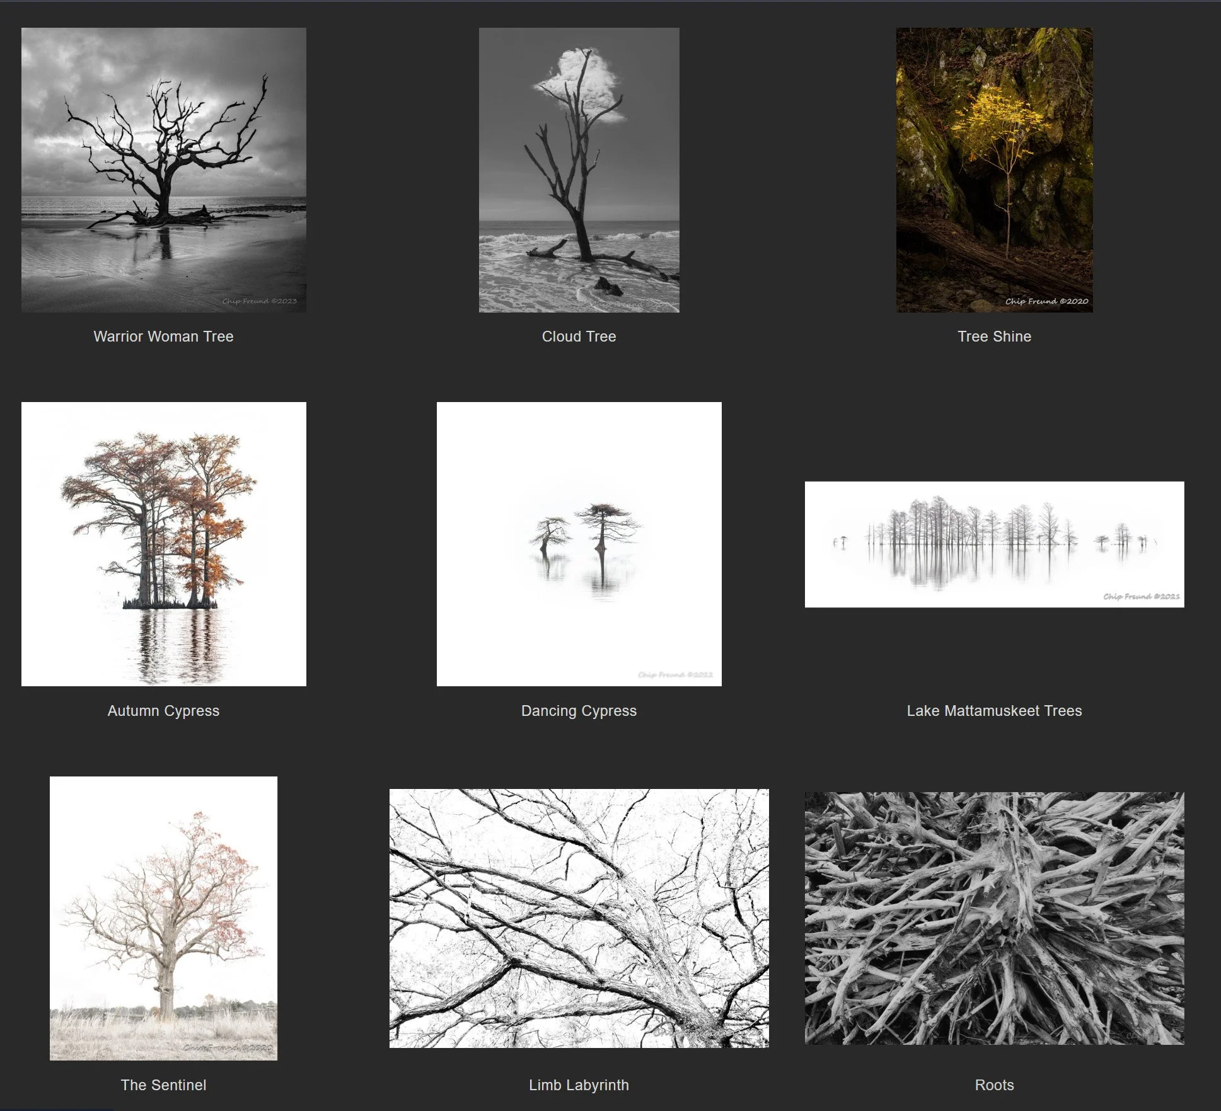Open the Warrior Woman Tree photo
Viewport: 1221px width, 1111px height.
coord(163,170)
